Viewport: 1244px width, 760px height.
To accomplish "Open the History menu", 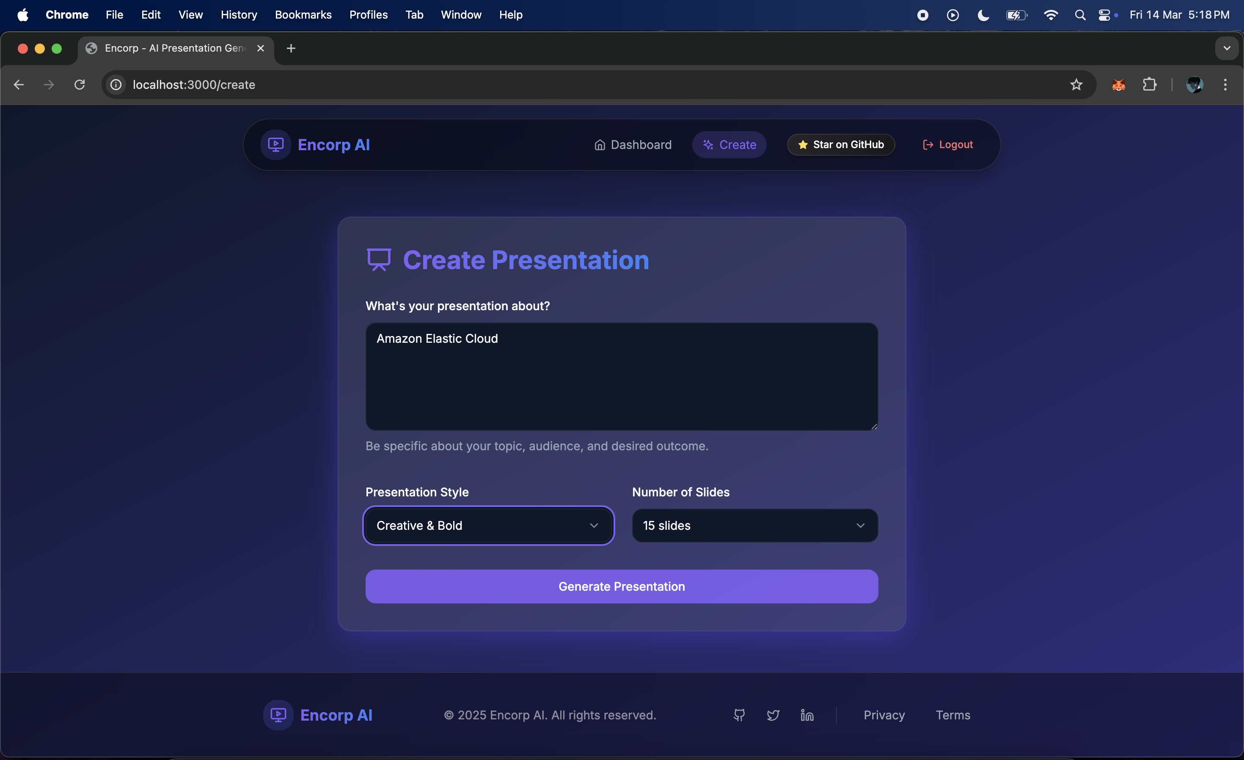I will 239,15.
